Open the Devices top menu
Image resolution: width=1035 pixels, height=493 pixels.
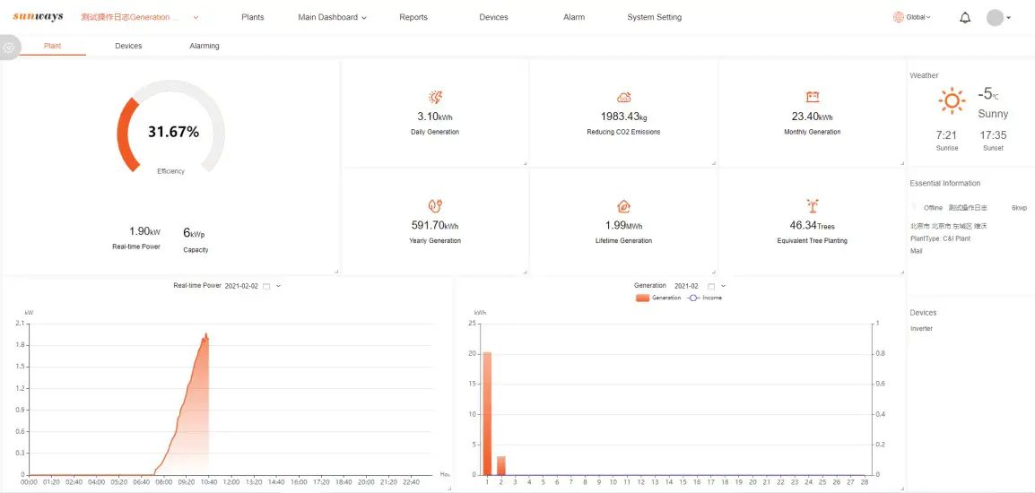(x=494, y=17)
